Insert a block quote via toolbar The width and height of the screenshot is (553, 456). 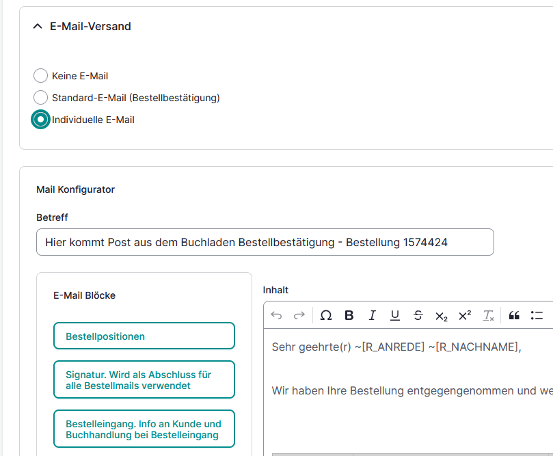(514, 315)
